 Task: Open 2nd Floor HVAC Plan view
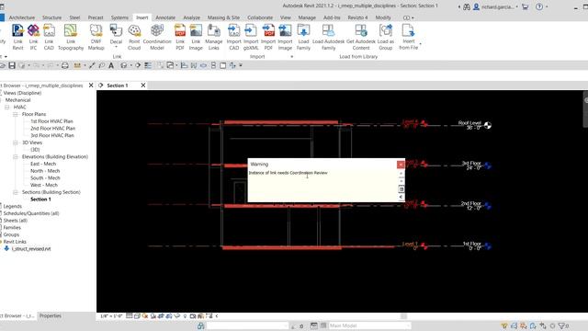[x=53, y=129]
